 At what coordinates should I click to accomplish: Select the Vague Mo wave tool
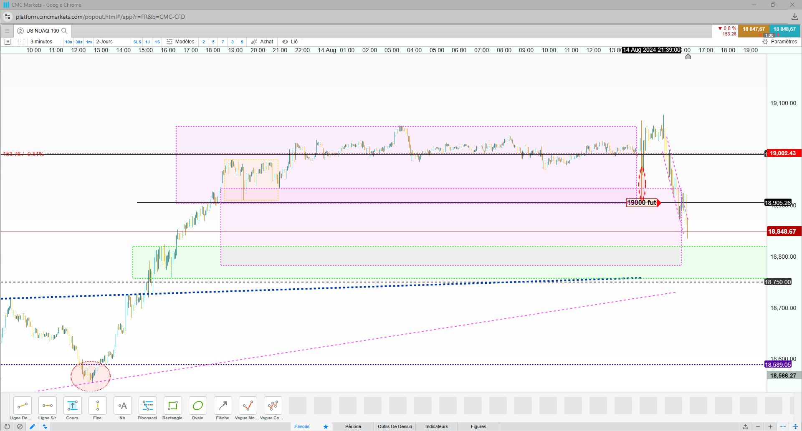point(248,406)
